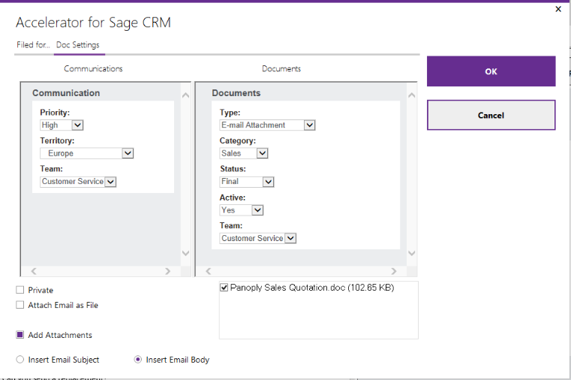Click Documents panel scroll right arrow

(x=394, y=271)
